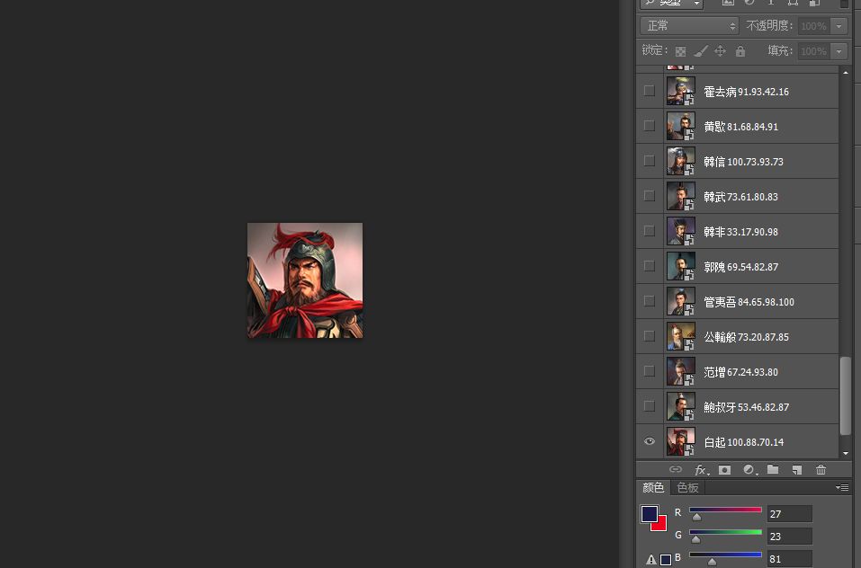Click the link layers chain icon

(x=676, y=469)
